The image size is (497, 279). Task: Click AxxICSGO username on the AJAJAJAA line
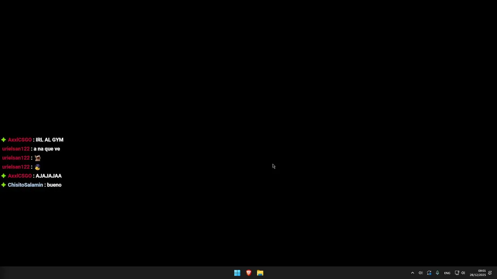click(x=20, y=176)
